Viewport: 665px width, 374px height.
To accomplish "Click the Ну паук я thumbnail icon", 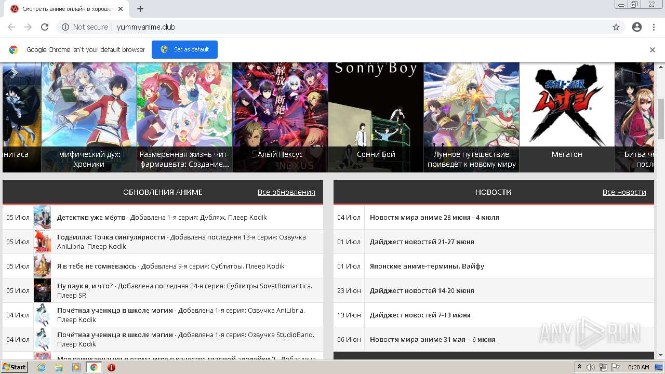I will pos(42,290).
